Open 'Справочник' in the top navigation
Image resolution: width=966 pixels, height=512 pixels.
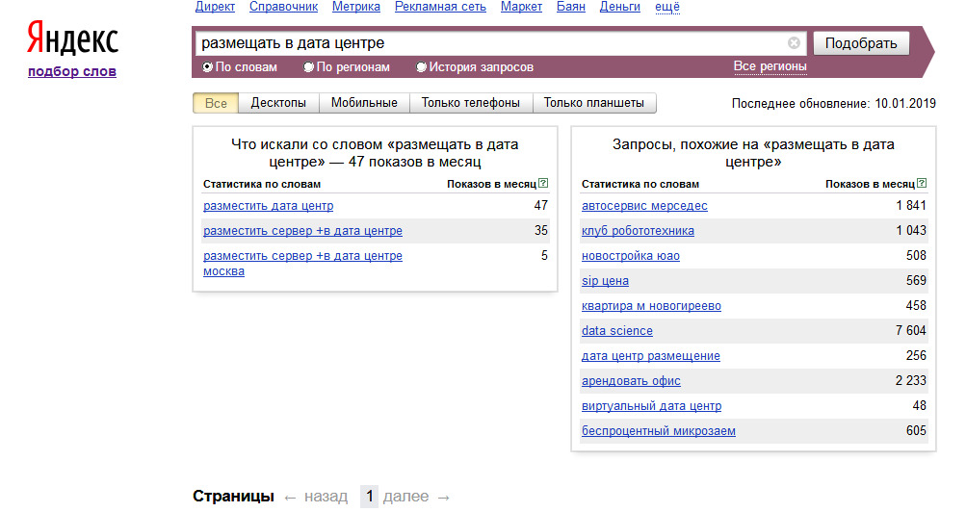click(283, 7)
